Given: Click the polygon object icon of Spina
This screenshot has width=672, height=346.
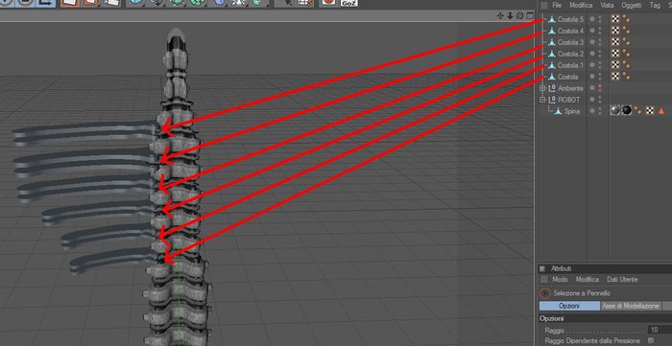Looking at the screenshot, I should 558,111.
